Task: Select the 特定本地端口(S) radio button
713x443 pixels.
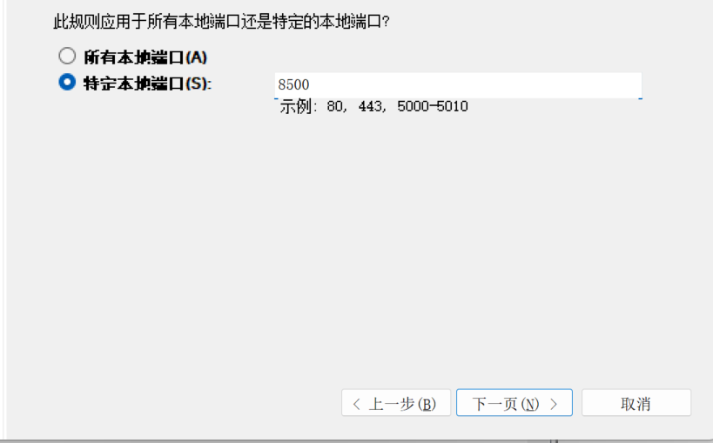Action: [x=67, y=83]
